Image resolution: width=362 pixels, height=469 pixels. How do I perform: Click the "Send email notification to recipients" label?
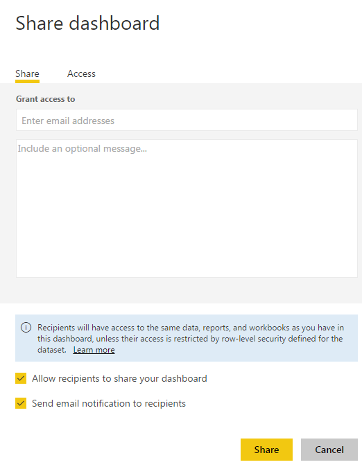(109, 403)
